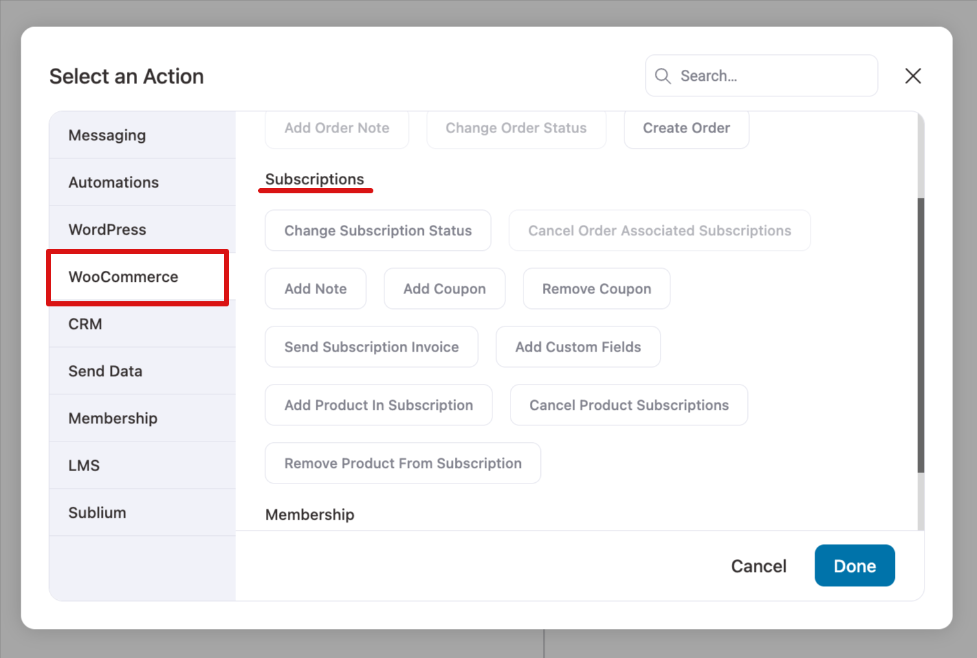Viewport: 977px width, 658px height.
Task: Select the Remove Product From Subscription action
Action: [402, 463]
